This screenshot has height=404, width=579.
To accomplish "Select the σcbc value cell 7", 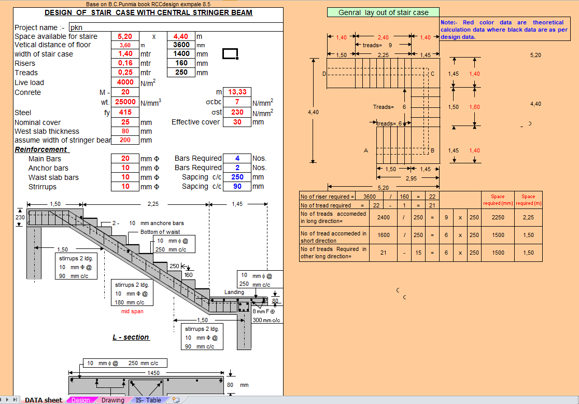I will point(237,102).
